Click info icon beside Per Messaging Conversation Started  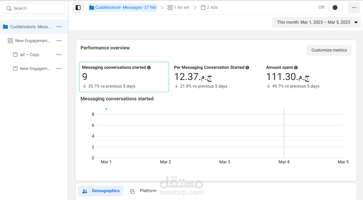point(247,68)
